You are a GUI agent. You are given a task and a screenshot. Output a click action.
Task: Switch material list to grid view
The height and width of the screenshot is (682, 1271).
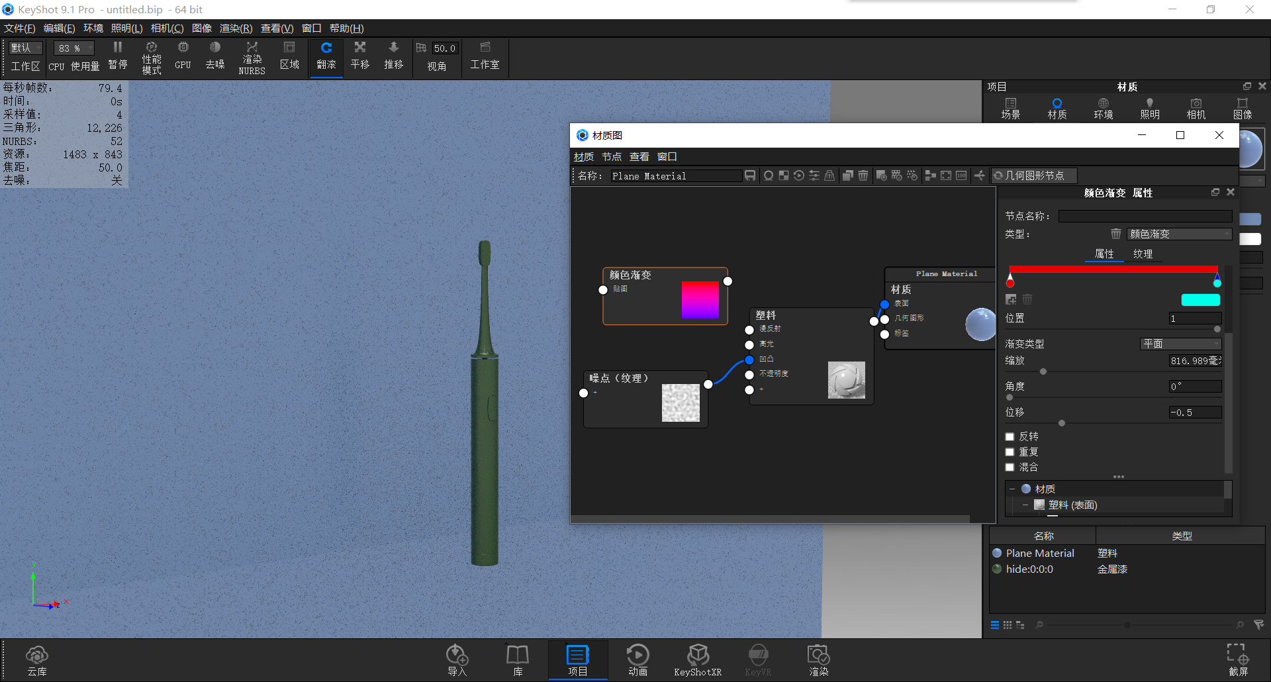(1008, 625)
